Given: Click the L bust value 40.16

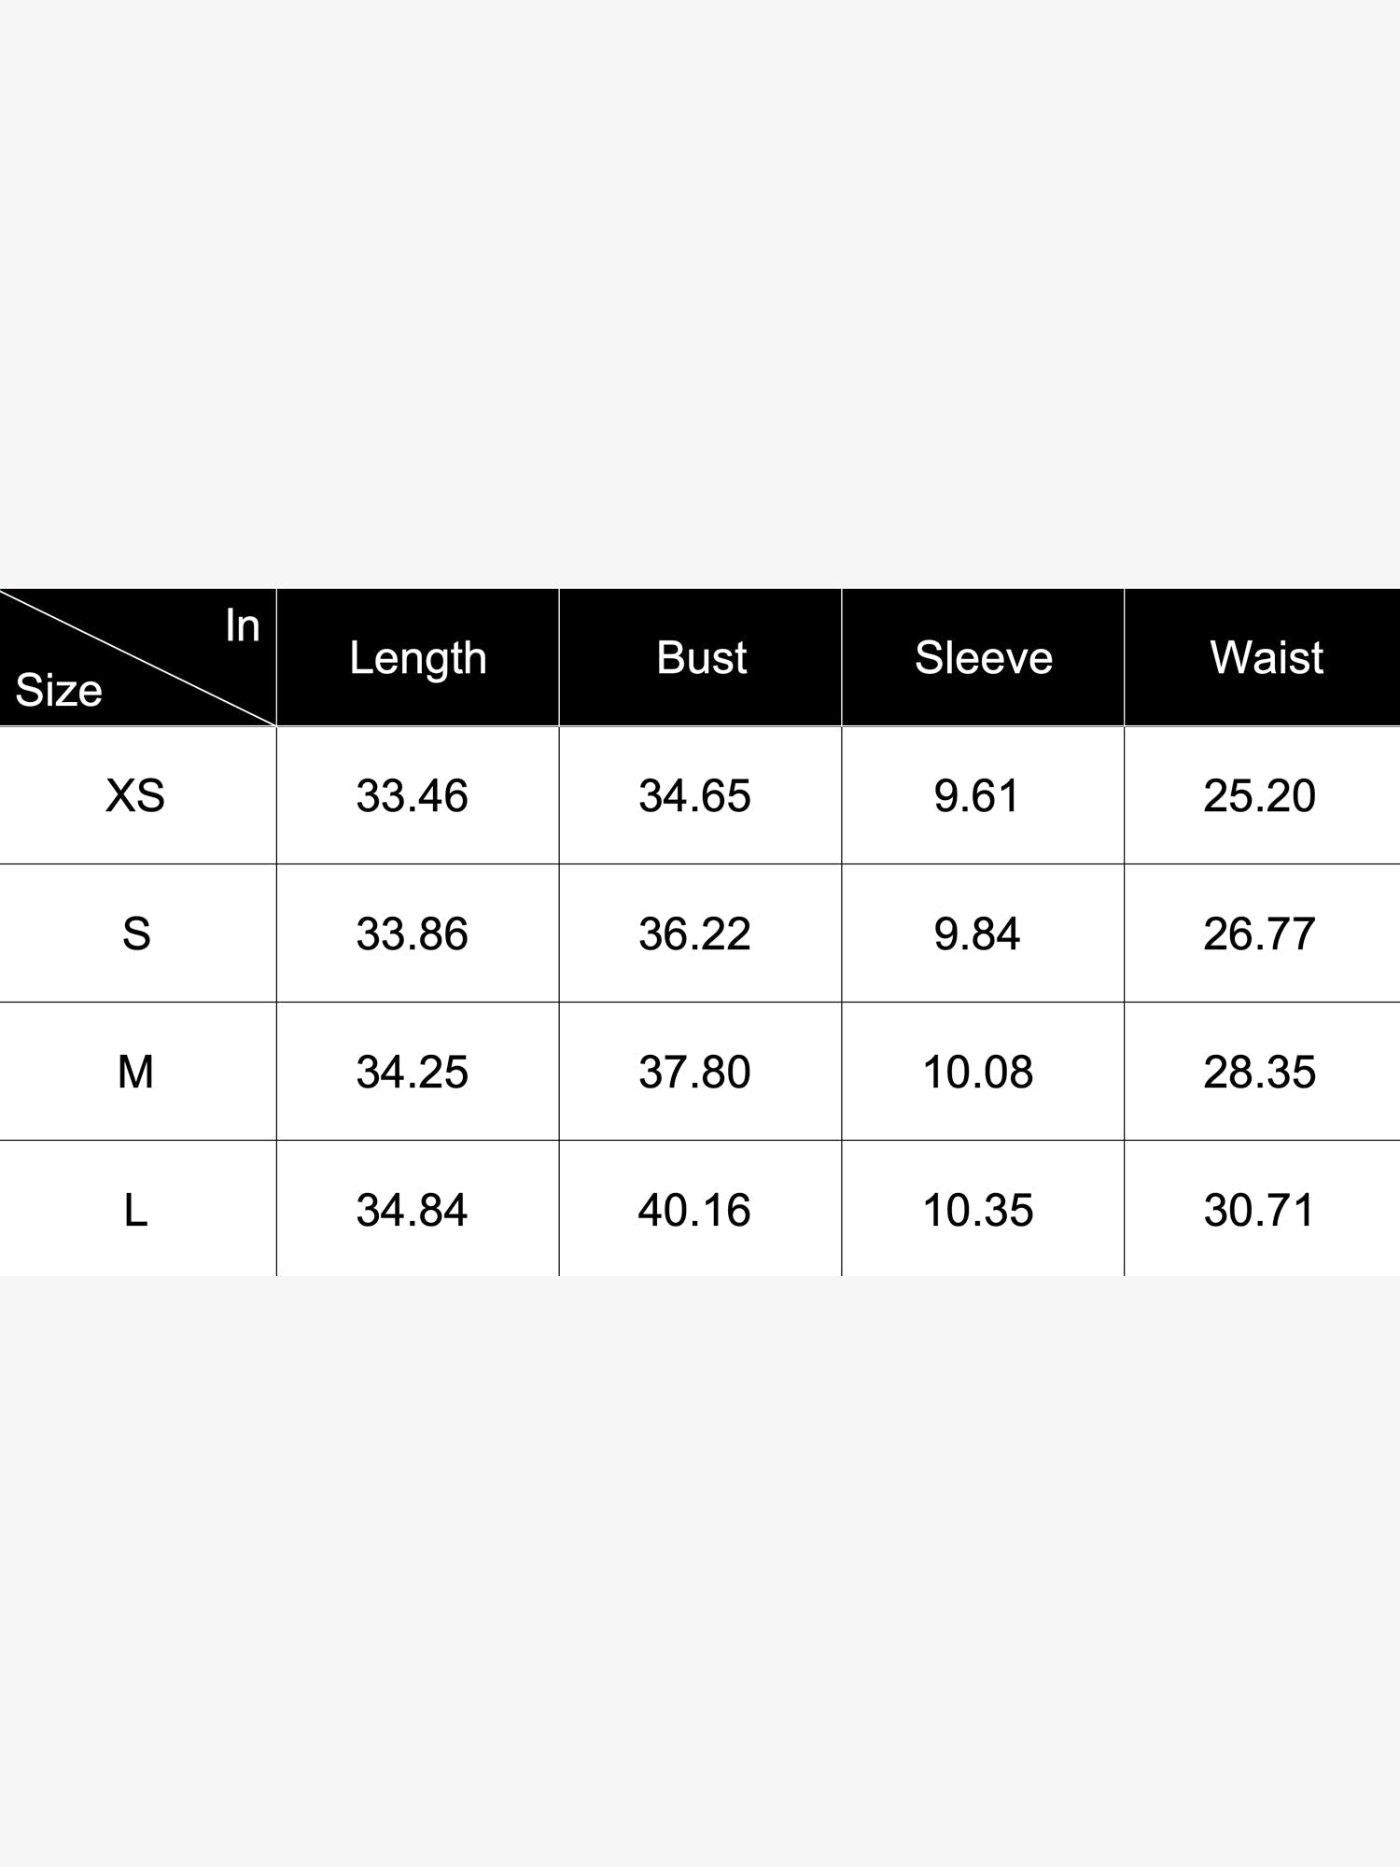Looking at the screenshot, I should click(694, 1210).
